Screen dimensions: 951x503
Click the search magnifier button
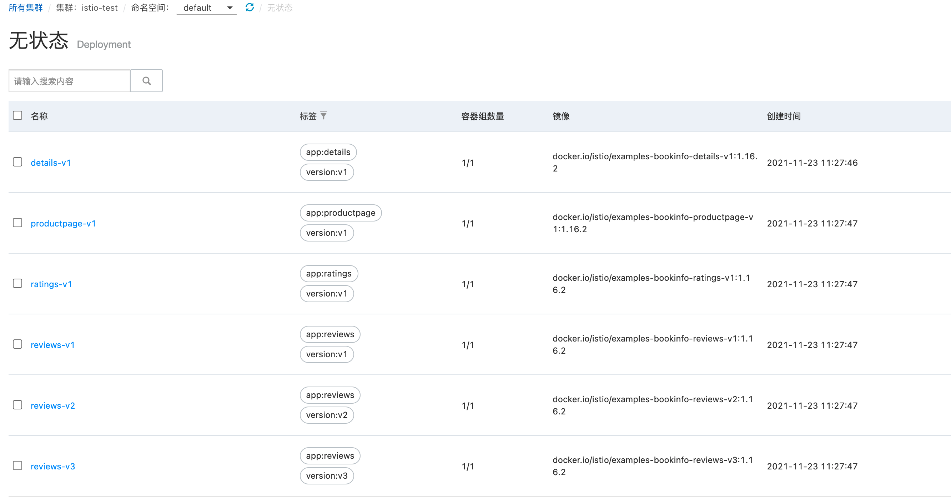click(x=146, y=81)
